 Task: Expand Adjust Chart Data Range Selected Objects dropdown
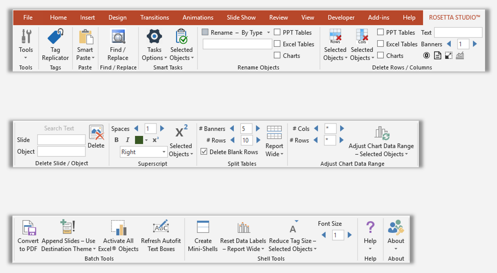406,154
